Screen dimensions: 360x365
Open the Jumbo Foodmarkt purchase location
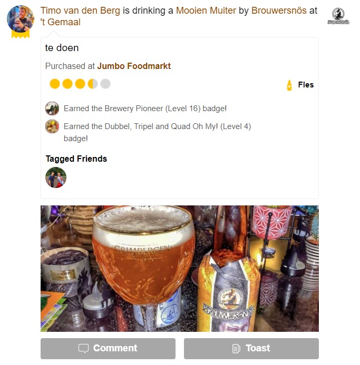coord(134,66)
